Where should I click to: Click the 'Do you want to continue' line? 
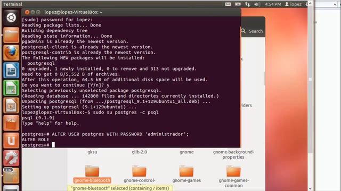[x=66, y=85]
